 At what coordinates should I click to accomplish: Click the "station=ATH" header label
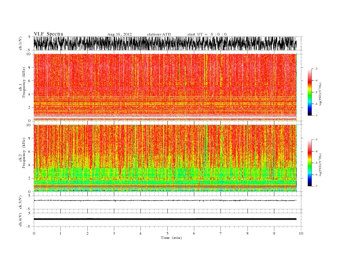[x=159, y=34]
